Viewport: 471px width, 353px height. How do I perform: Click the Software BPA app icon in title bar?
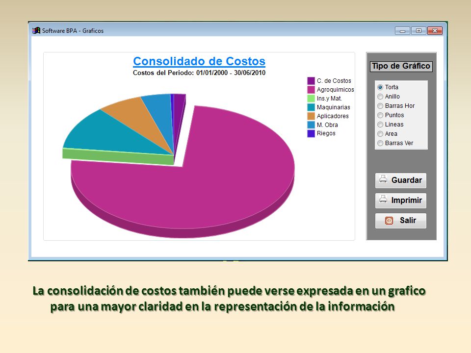[36, 30]
